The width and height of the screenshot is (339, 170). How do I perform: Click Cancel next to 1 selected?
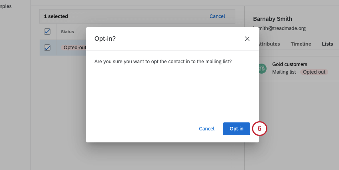click(217, 16)
